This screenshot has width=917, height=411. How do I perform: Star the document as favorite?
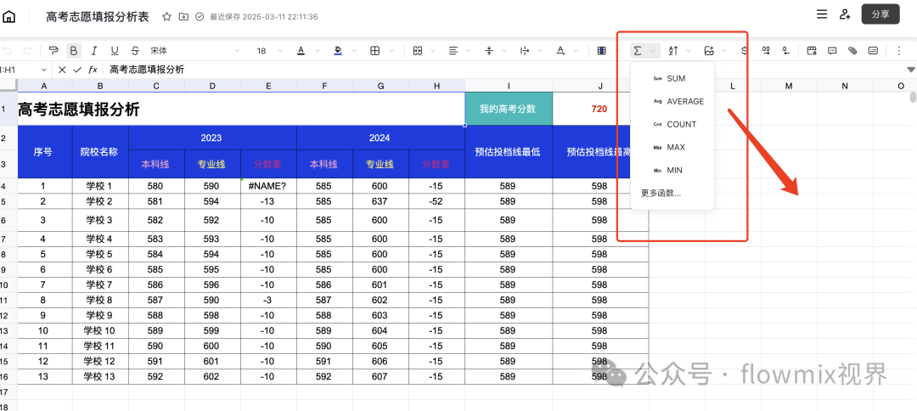166,17
